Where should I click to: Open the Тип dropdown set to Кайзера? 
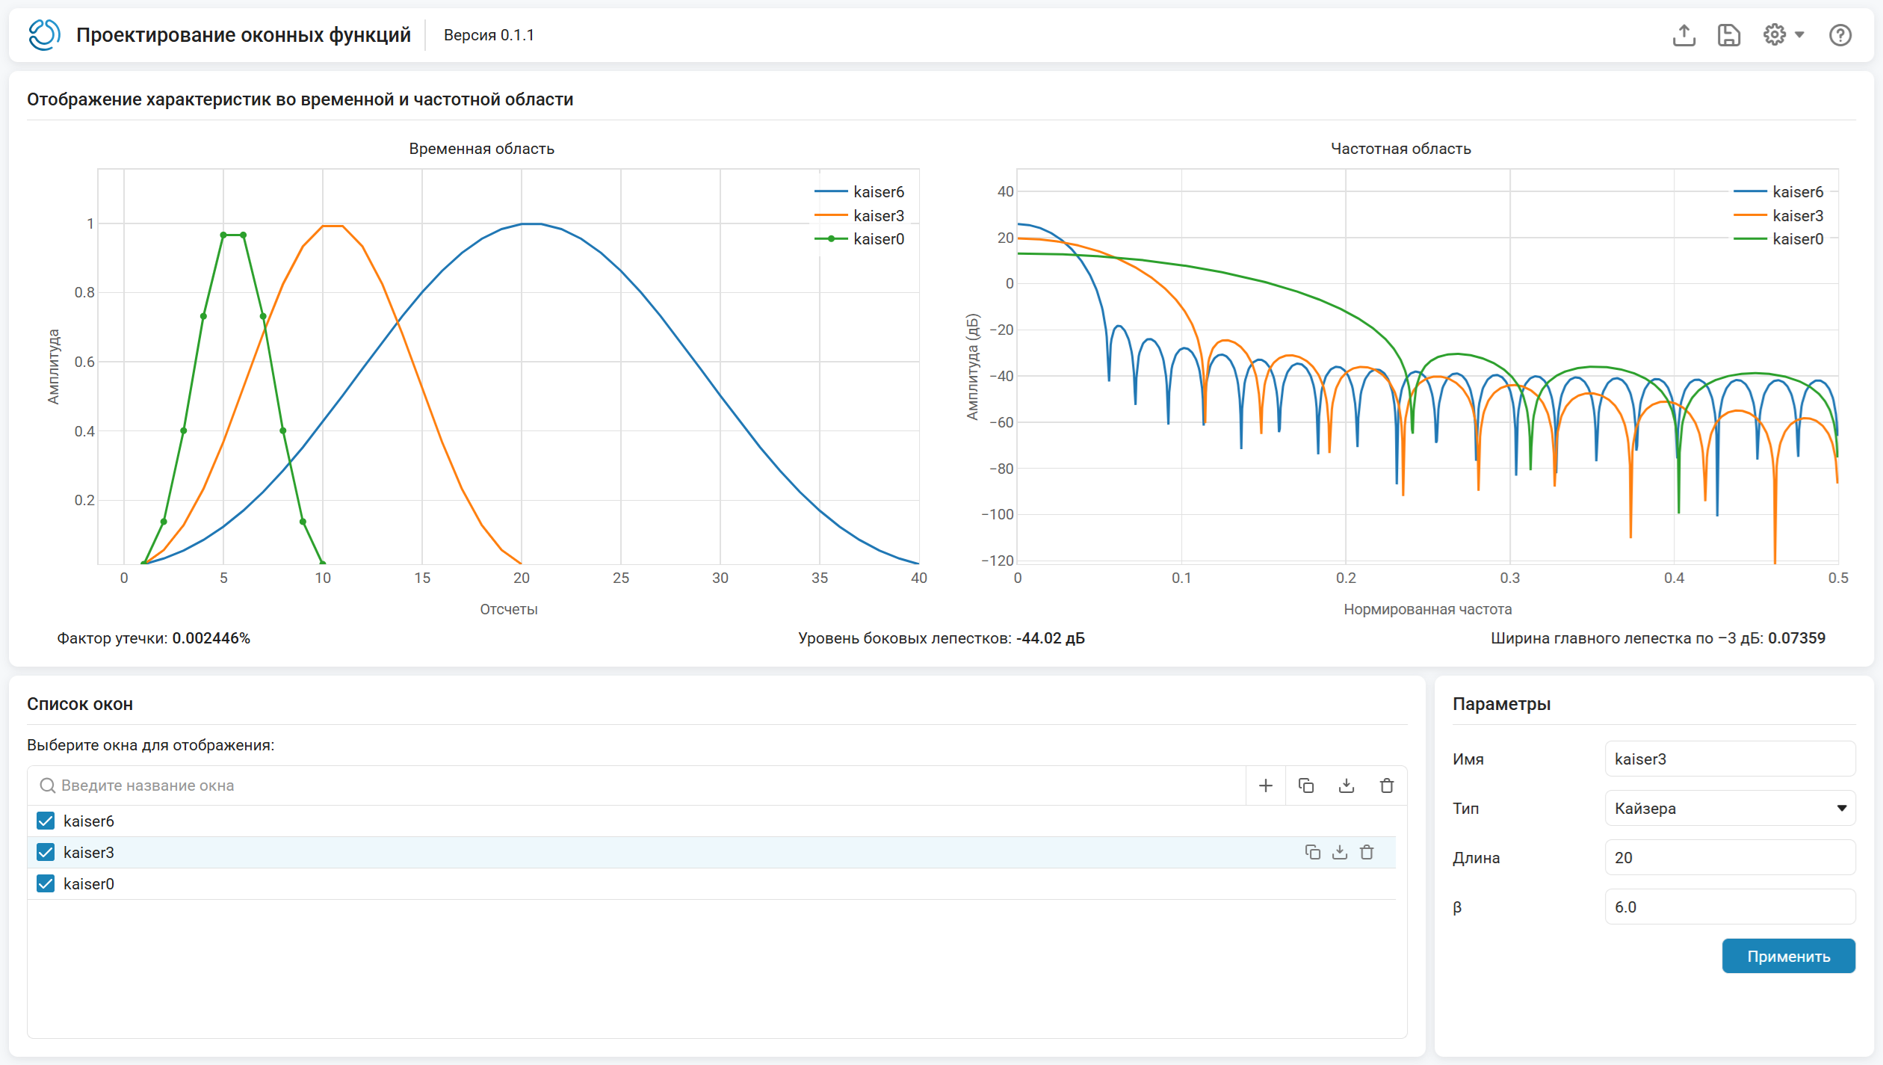1730,808
